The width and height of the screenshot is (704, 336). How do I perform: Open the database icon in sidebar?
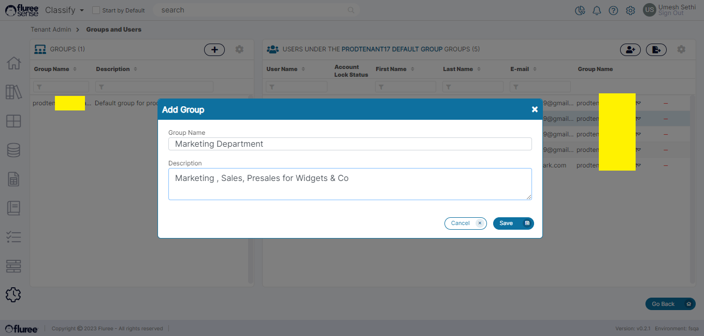[13, 150]
